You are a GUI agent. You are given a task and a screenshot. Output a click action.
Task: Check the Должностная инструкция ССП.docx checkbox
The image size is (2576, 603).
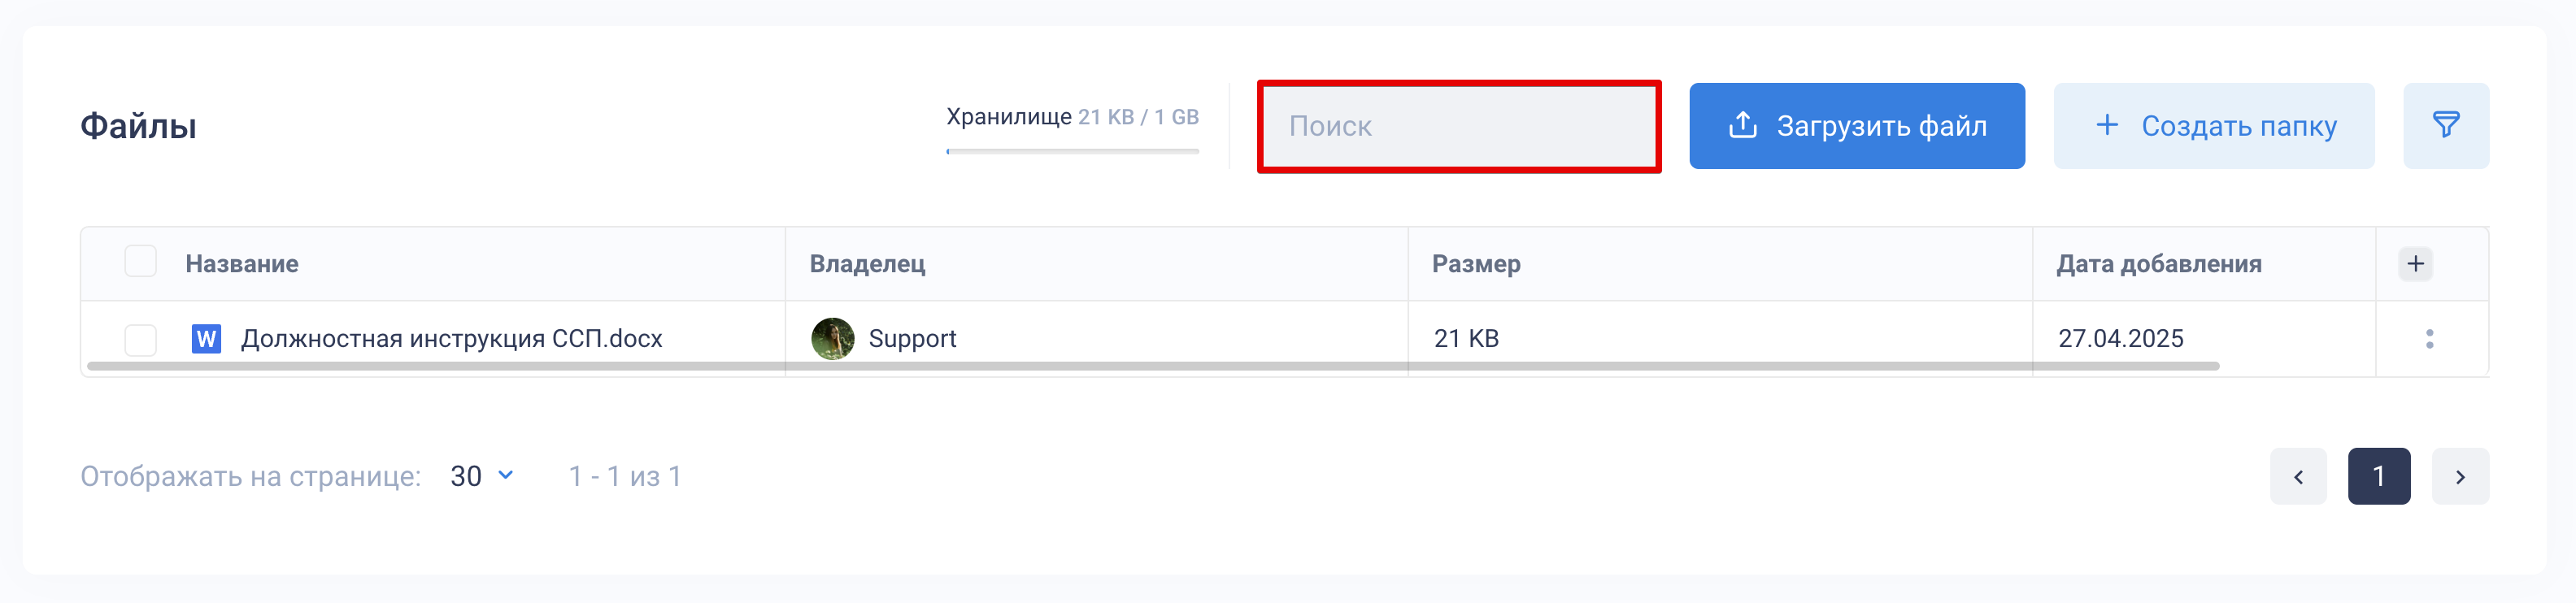coord(140,339)
